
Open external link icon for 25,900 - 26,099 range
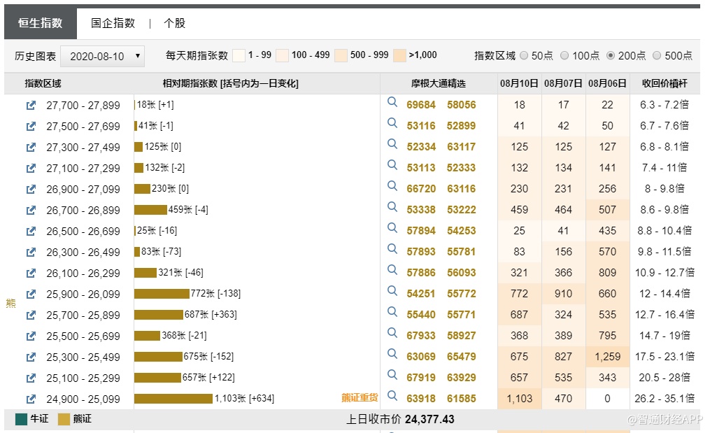coord(31,294)
